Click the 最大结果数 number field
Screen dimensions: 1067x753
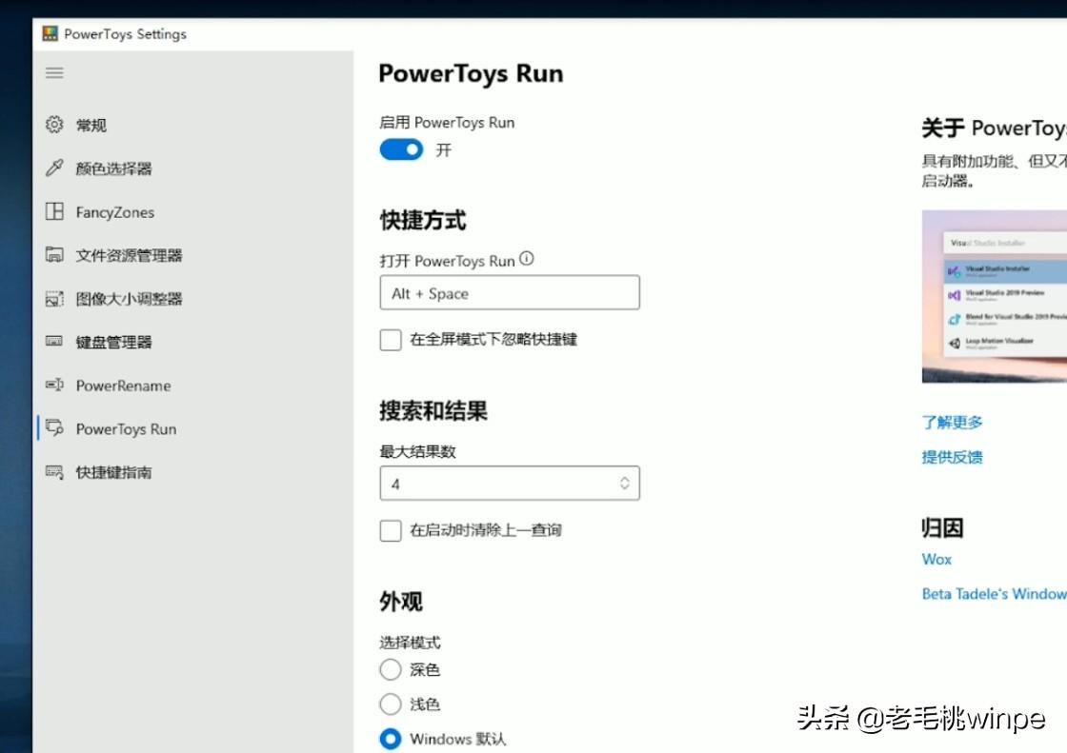(510, 484)
